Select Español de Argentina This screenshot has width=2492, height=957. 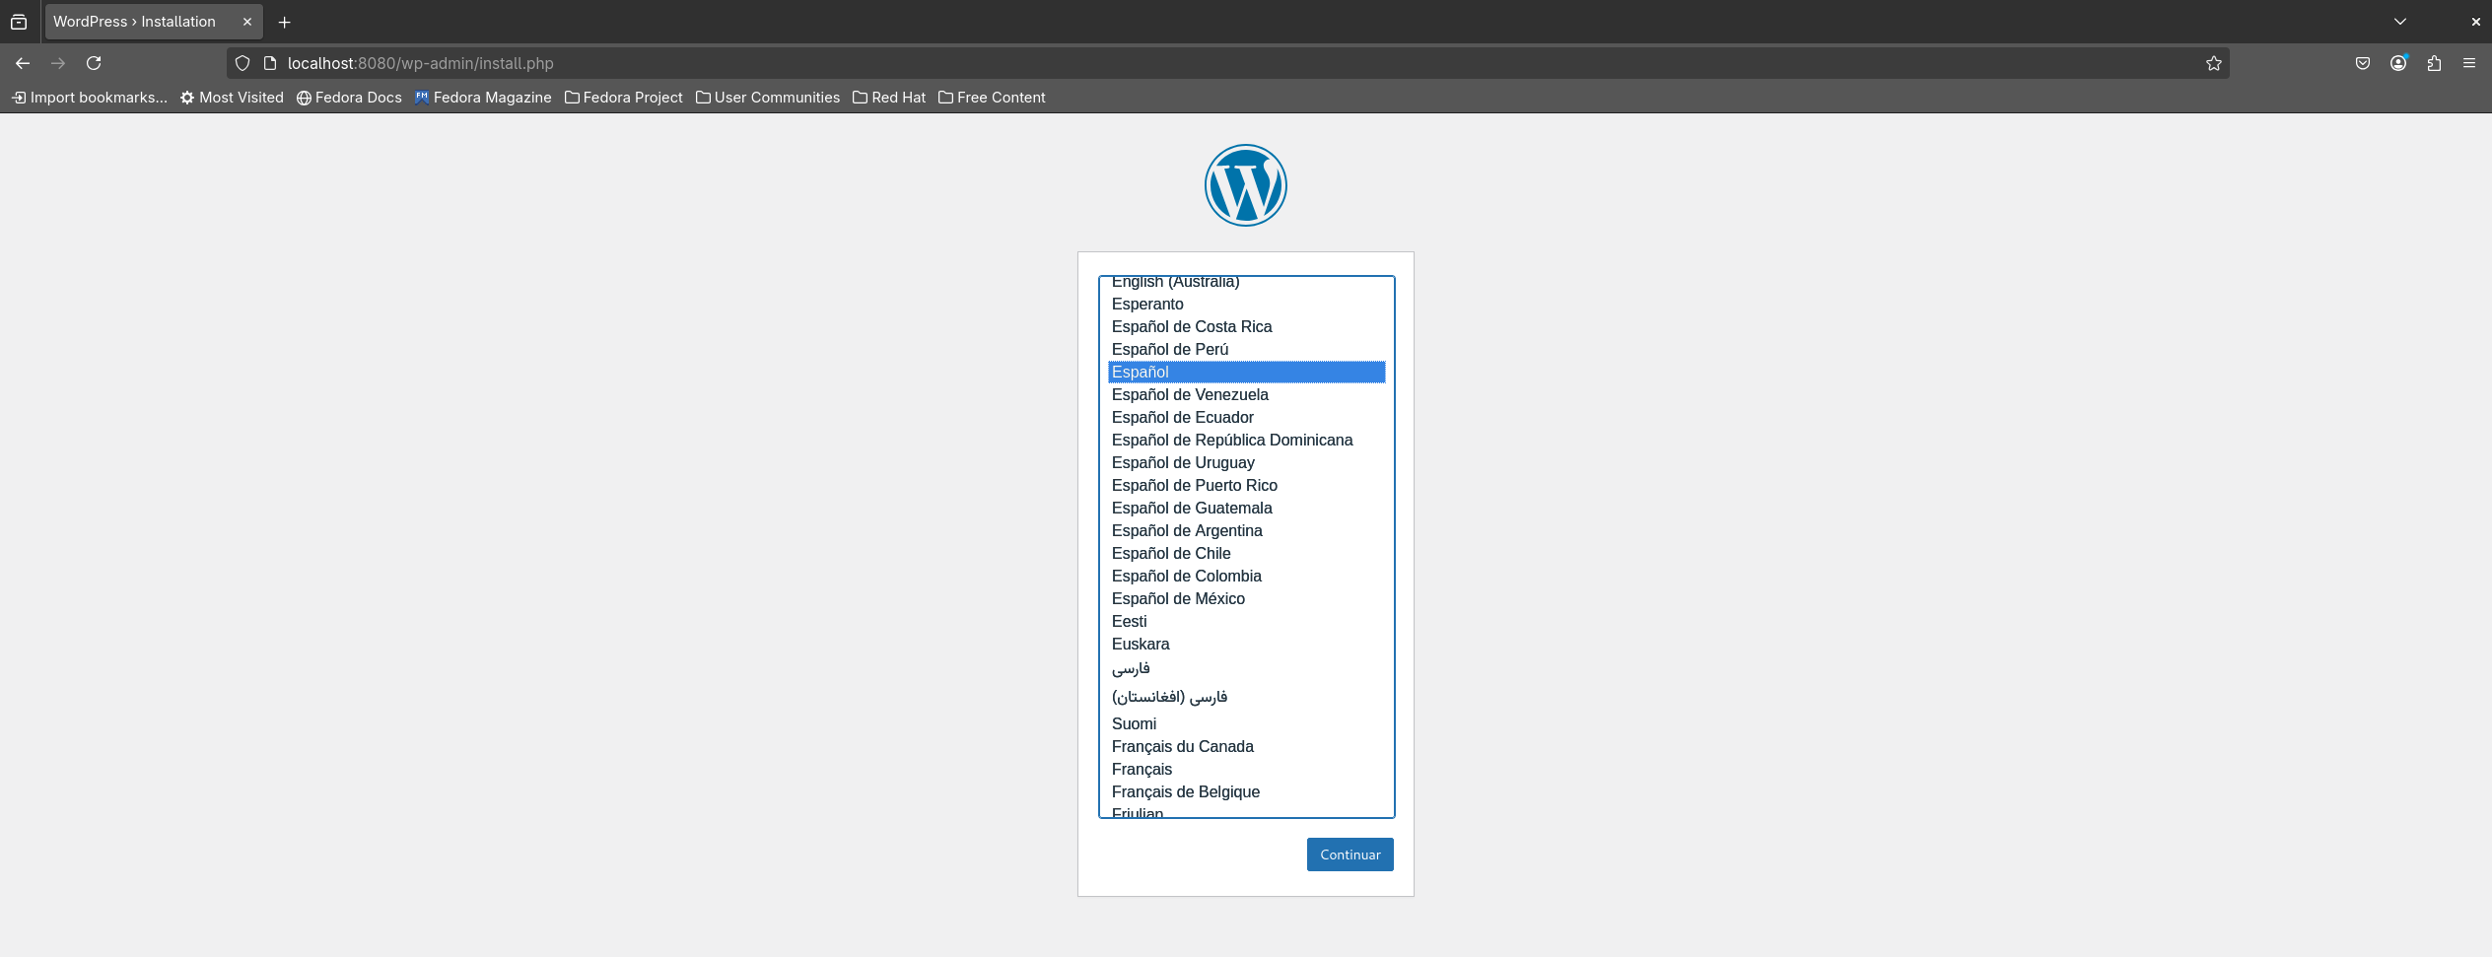pyautogui.click(x=1246, y=531)
